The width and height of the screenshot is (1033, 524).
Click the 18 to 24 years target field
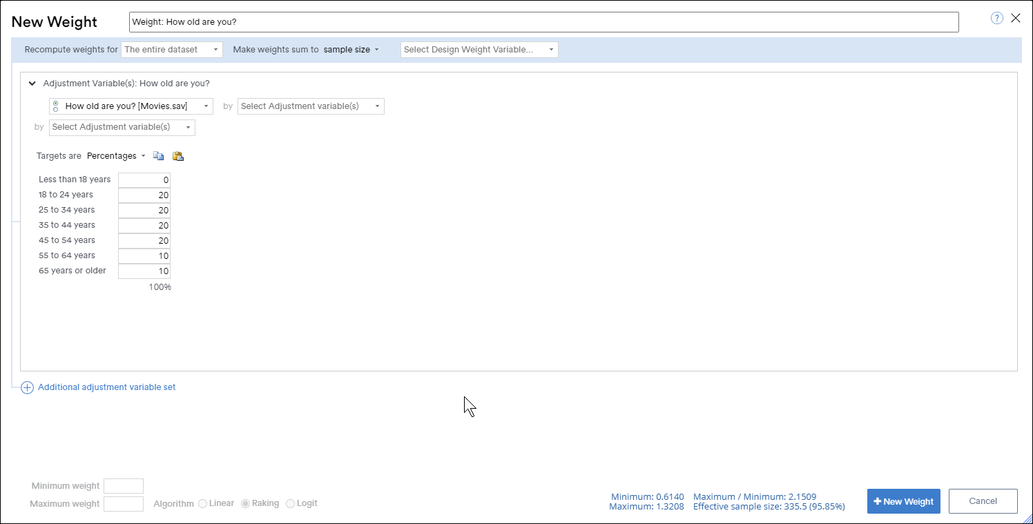point(144,195)
